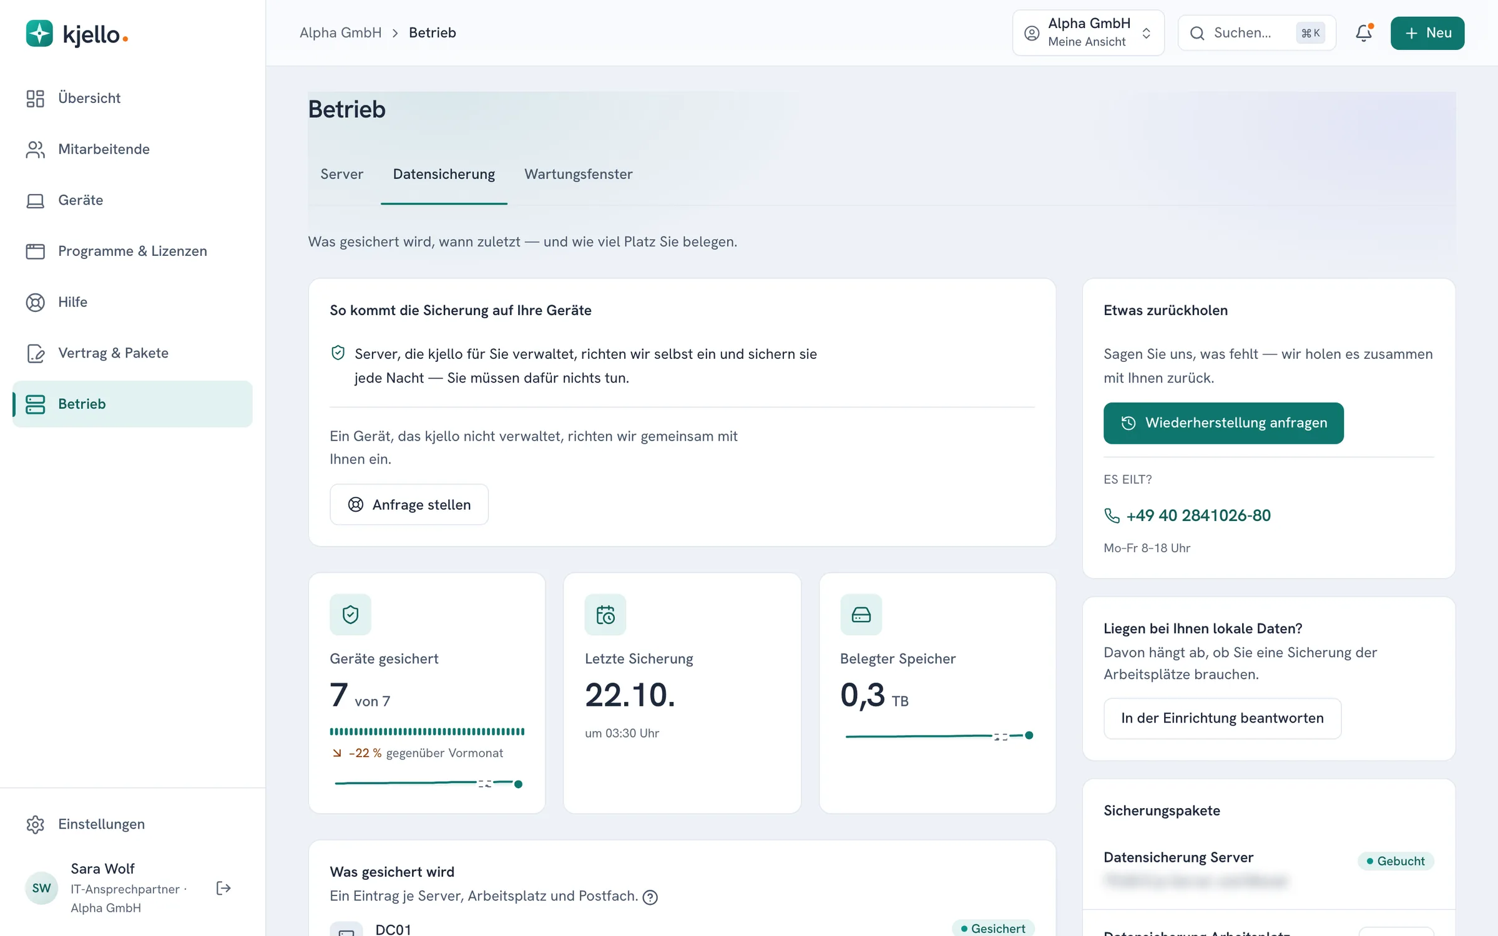
Task: Click the ⌘K shortcut badge
Action: point(1310,33)
